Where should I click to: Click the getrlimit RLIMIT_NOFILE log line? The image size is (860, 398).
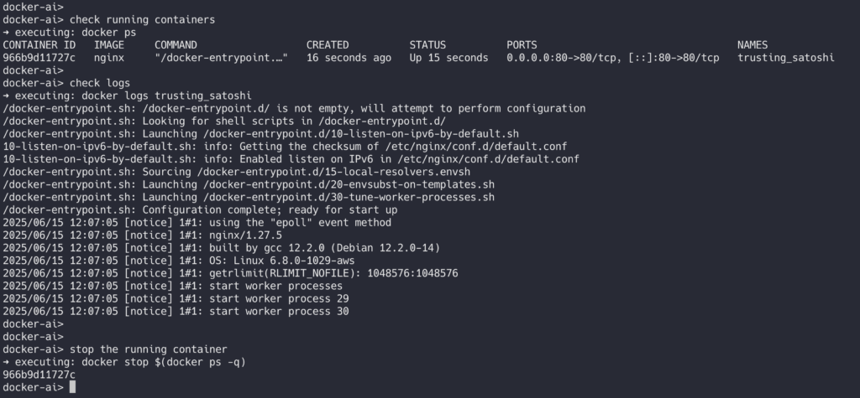(x=230, y=274)
